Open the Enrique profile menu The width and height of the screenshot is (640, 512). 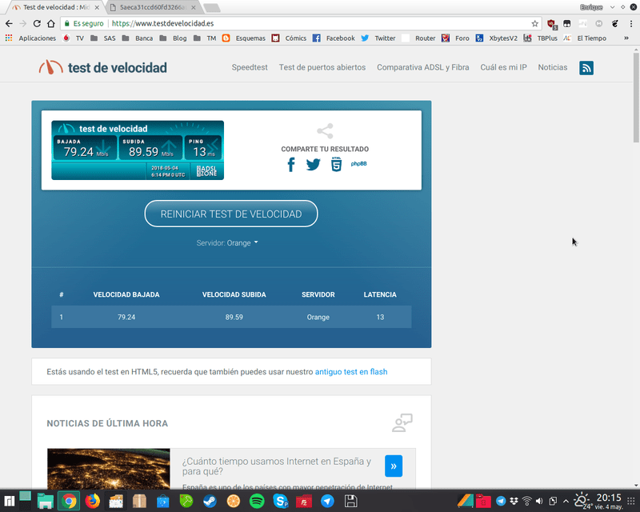591,7
